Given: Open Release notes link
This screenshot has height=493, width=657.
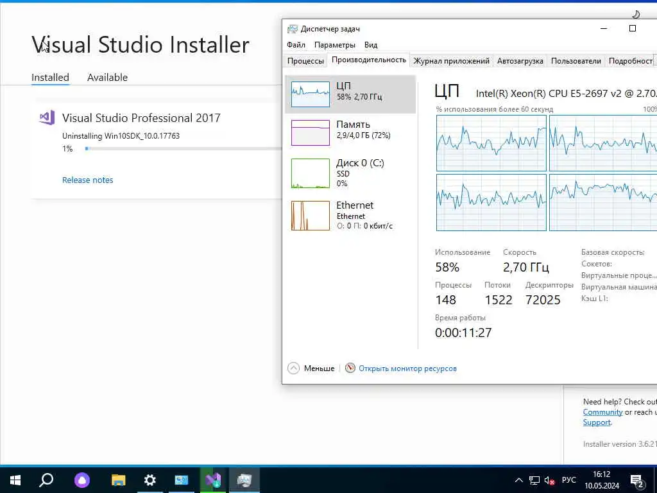Looking at the screenshot, I should point(87,180).
